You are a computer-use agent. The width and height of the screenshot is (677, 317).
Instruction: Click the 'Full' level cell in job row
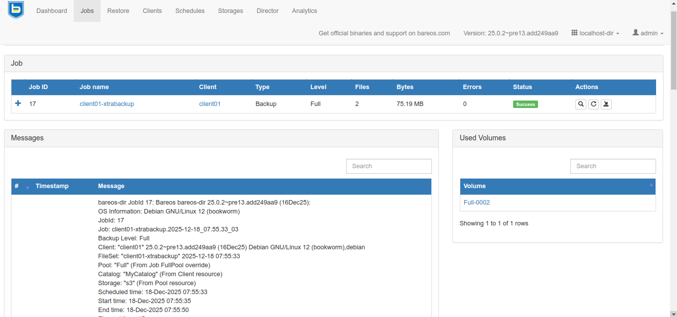point(315,104)
